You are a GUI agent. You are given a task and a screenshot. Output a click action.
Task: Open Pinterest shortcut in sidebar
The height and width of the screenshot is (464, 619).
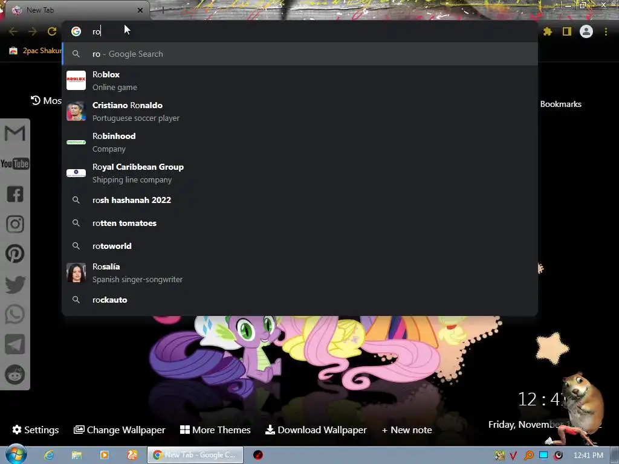pos(15,254)
